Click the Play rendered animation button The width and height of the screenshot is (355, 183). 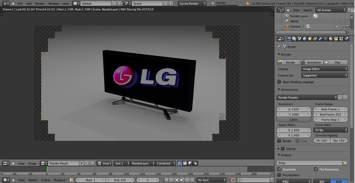point(336,62)
